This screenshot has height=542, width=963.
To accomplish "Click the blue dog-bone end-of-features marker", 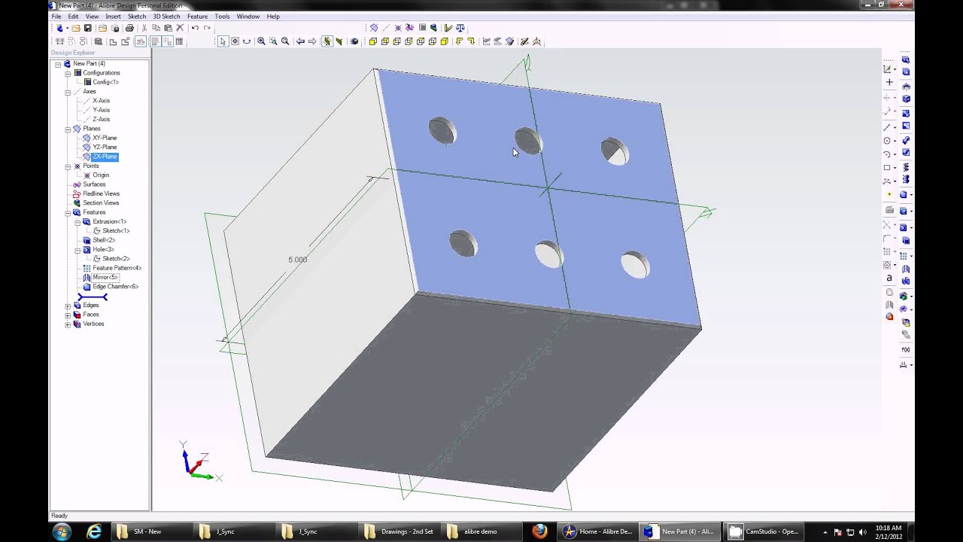I will pyautogui.click(x=93, y=297).
